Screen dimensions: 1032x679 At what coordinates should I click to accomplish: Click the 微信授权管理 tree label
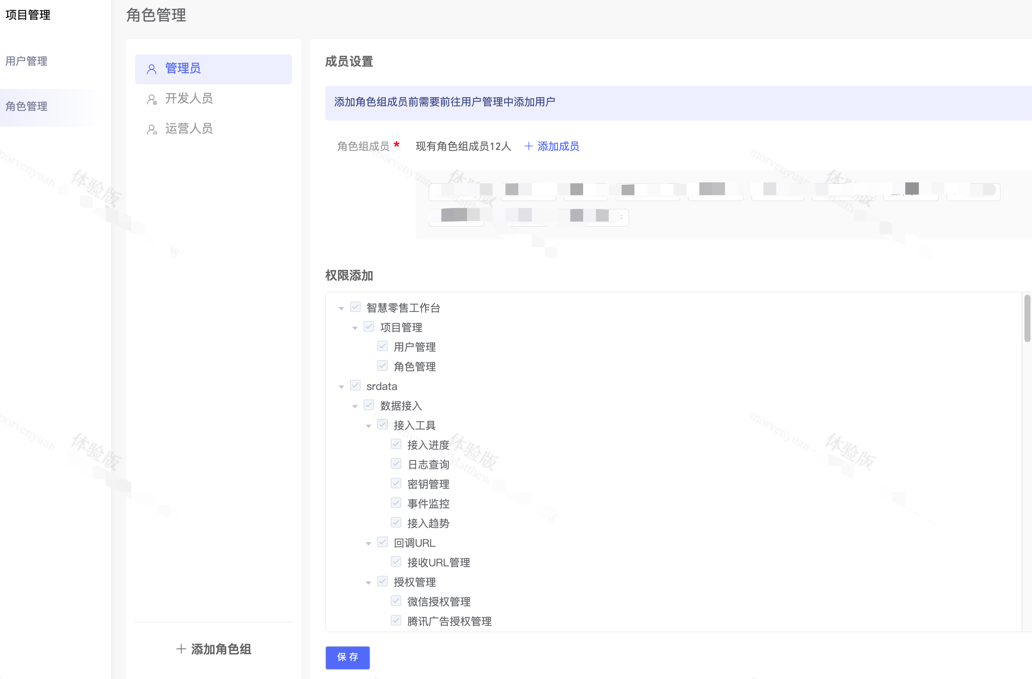pyautogui.click(x=439, y=601)
